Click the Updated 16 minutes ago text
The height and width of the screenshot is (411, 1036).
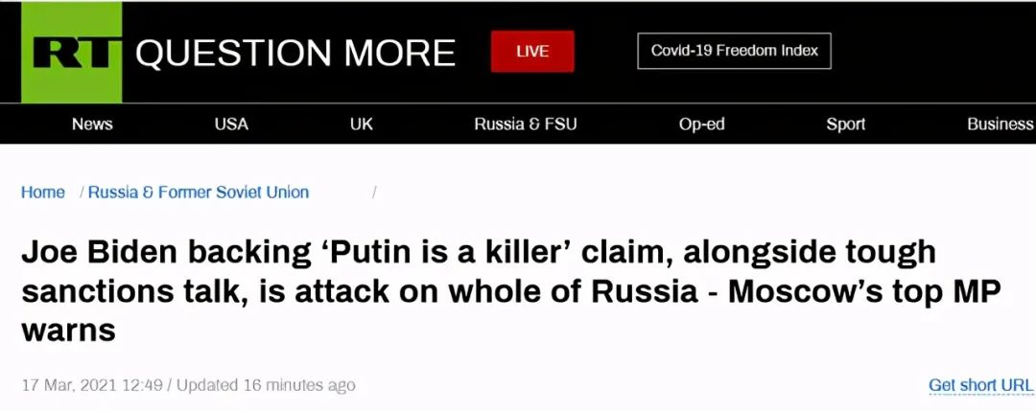click(266, 385)
